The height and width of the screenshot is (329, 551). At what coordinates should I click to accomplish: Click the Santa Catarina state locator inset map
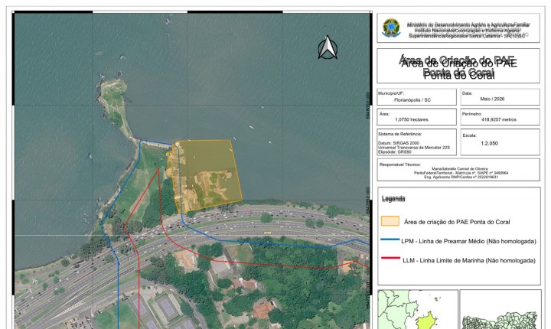pyautogui.click(x=418, y=309)
